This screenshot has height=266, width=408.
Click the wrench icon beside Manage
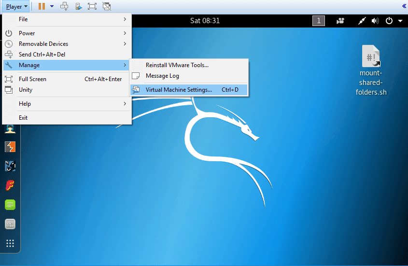9,65
